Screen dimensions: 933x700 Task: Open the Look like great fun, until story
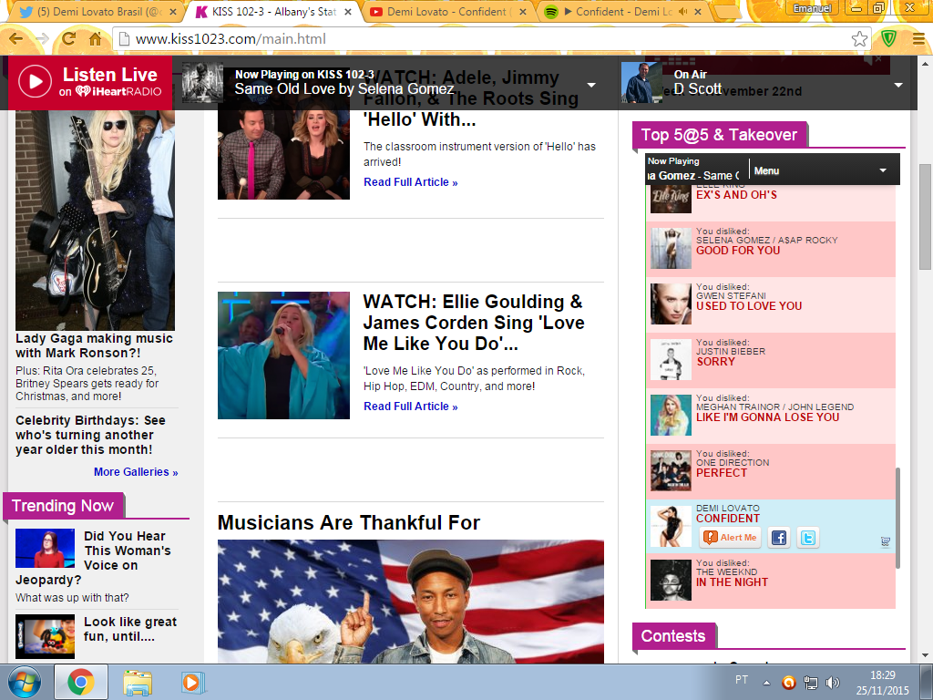tap(130, 629)
